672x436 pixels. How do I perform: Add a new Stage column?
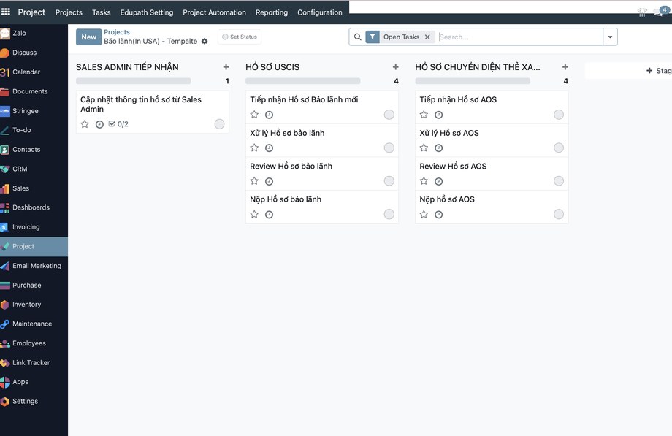[659, 71]
